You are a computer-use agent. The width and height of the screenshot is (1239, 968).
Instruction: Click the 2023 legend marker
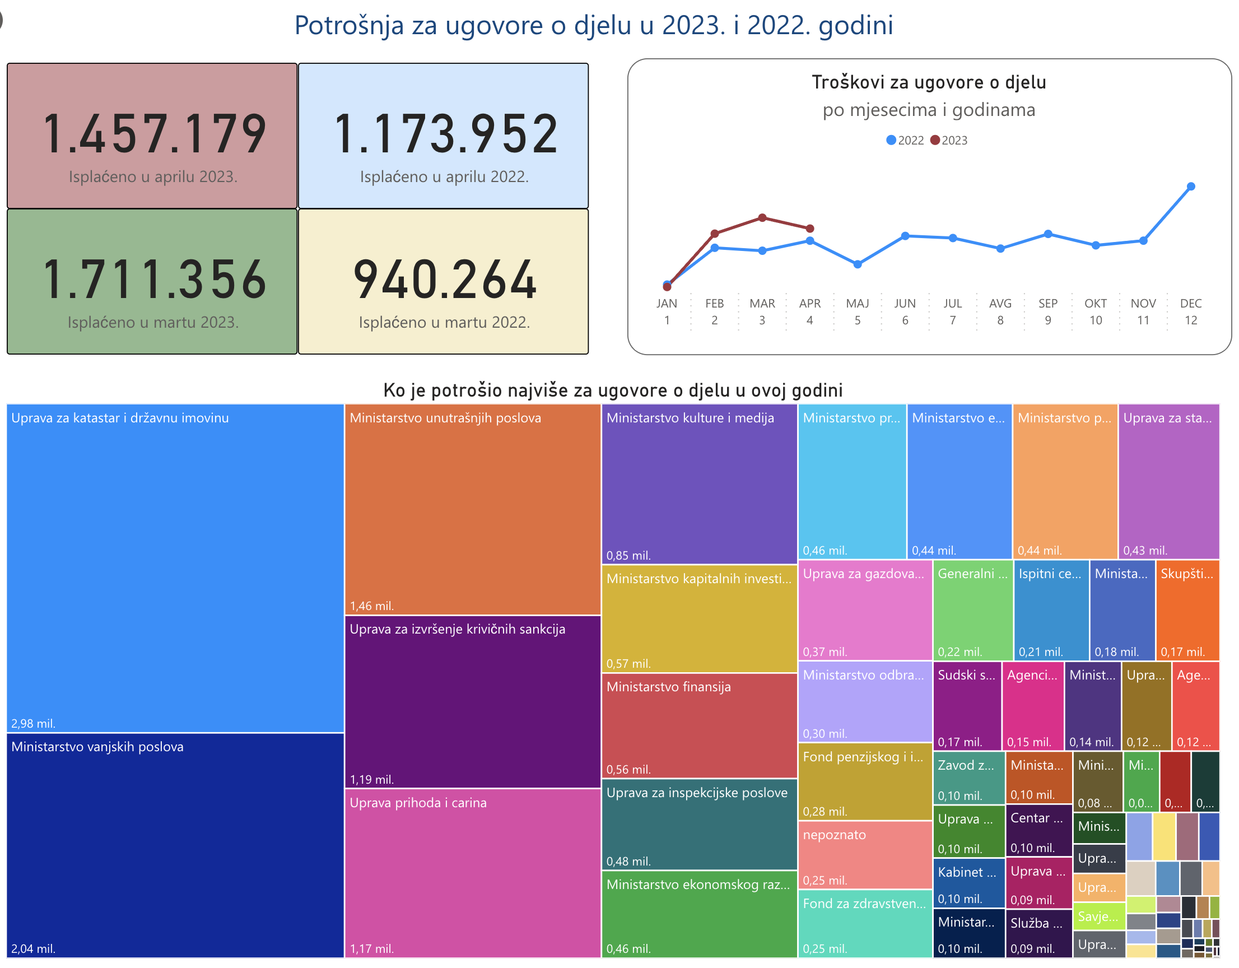pos(935,140)
